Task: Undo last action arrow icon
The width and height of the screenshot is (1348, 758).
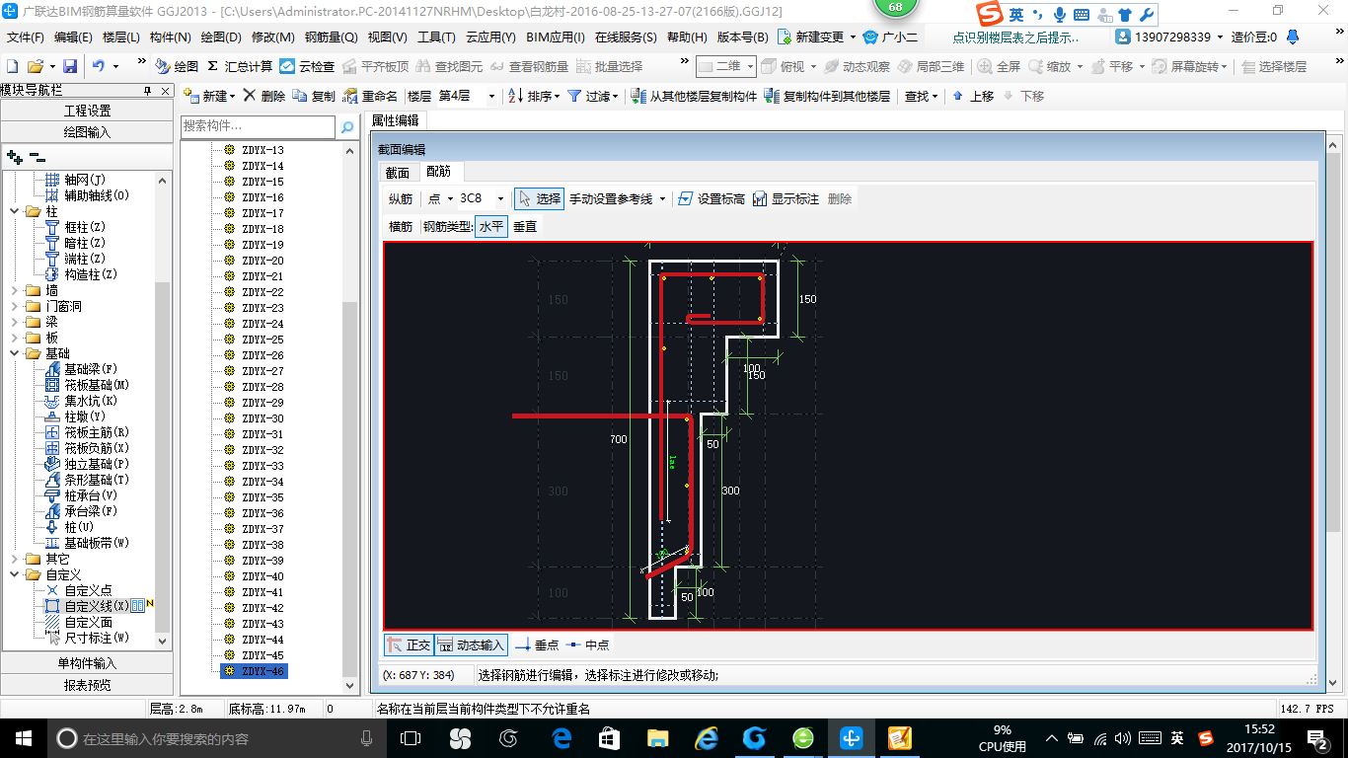Action: pyautogui.click(x=99, y=66)
